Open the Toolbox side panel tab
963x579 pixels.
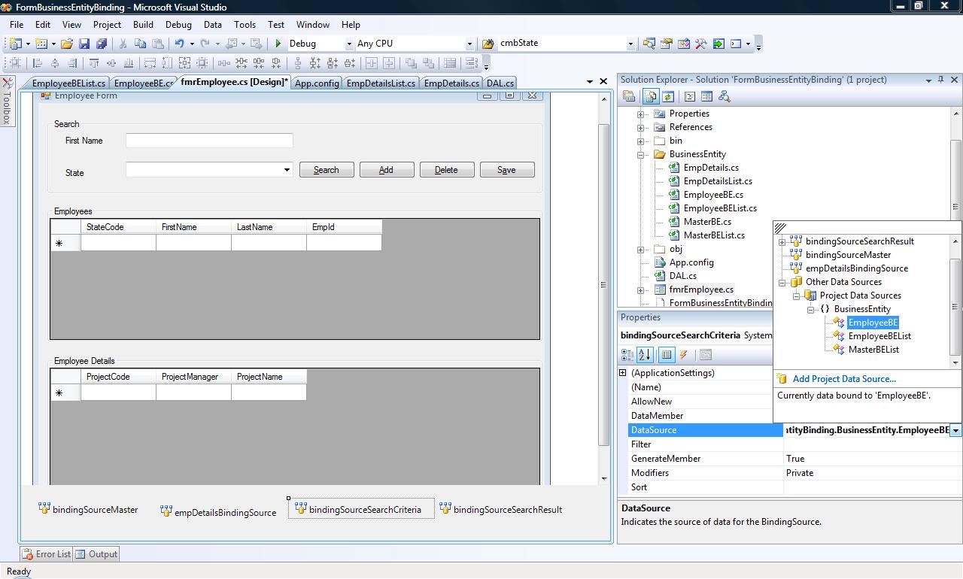pos(7,101)
